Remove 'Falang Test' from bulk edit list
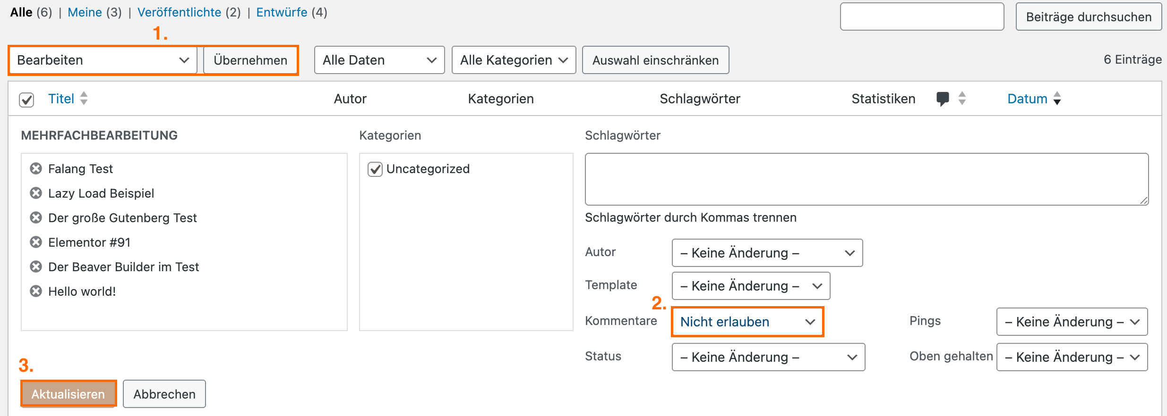This screenshot has height=416, width=1167. pos(36,169)
